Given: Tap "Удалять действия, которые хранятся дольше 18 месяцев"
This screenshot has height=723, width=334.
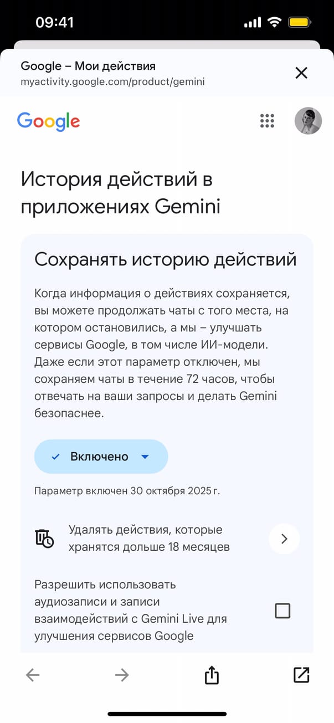Looking at the screenshot, I should pos(149,539).
